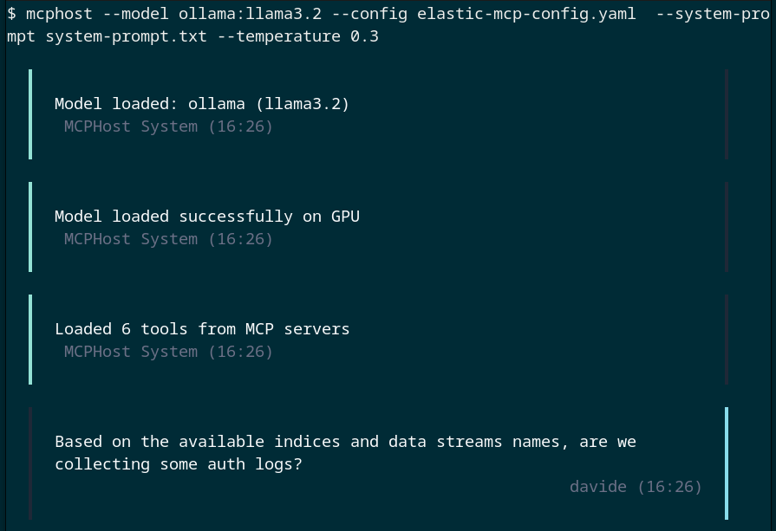Click the "Model loaded successfully on GPU" message
Image resolution: width=776 pixels, height=531 pixels.
206,217
